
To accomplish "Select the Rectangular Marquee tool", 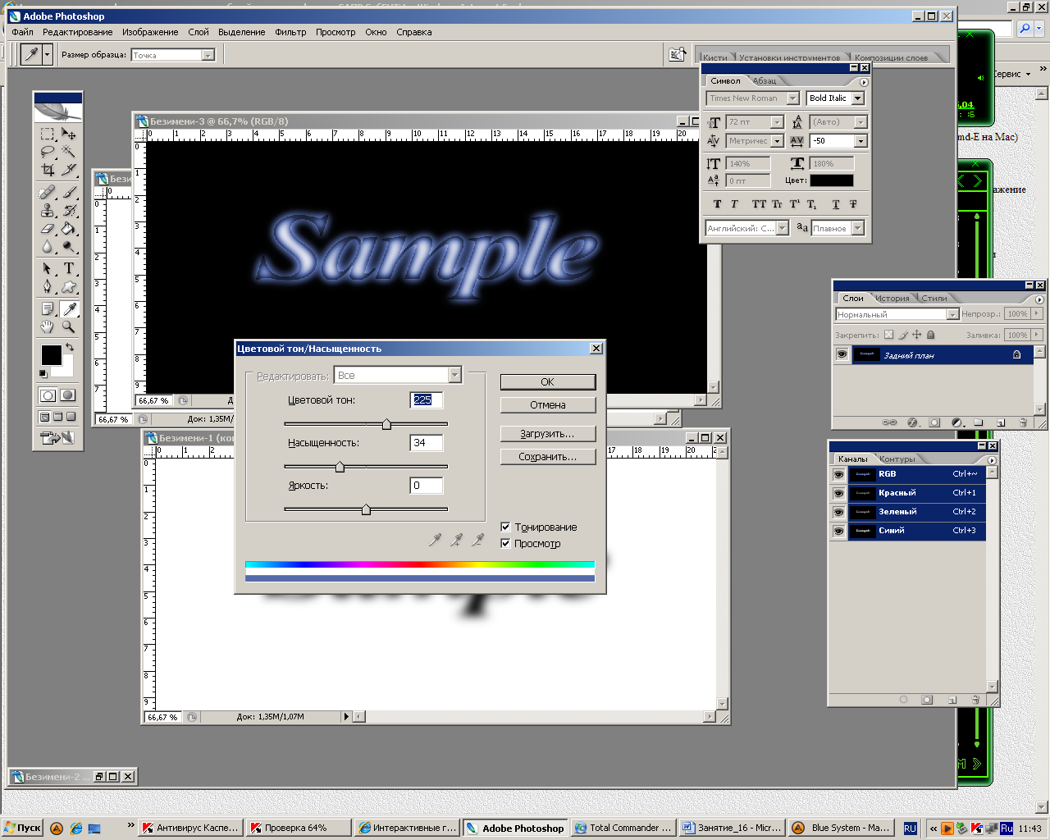I will click(48, 134).
